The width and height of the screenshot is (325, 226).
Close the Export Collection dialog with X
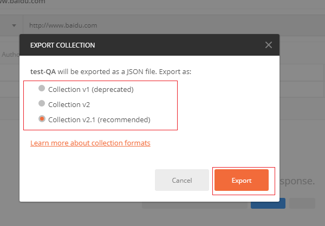coord(269,45)
